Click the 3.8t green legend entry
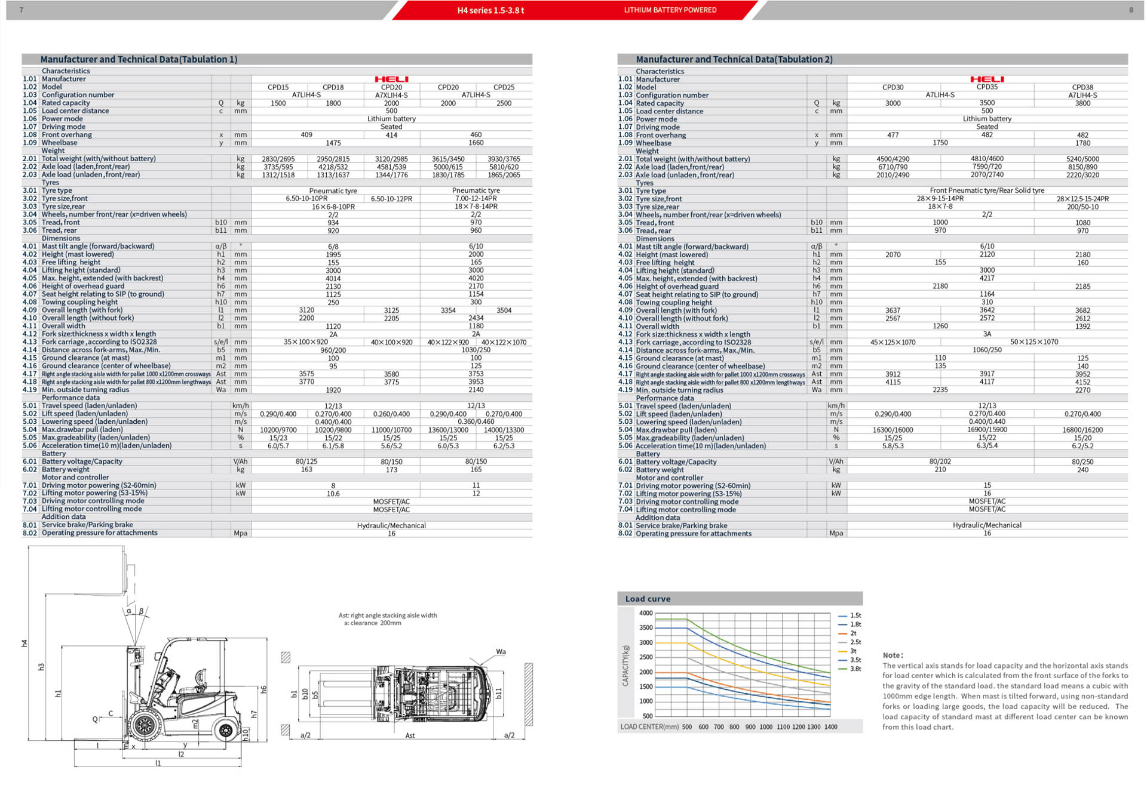The height and width of the screenshot is (785, 1147). [x=855, y=669]
